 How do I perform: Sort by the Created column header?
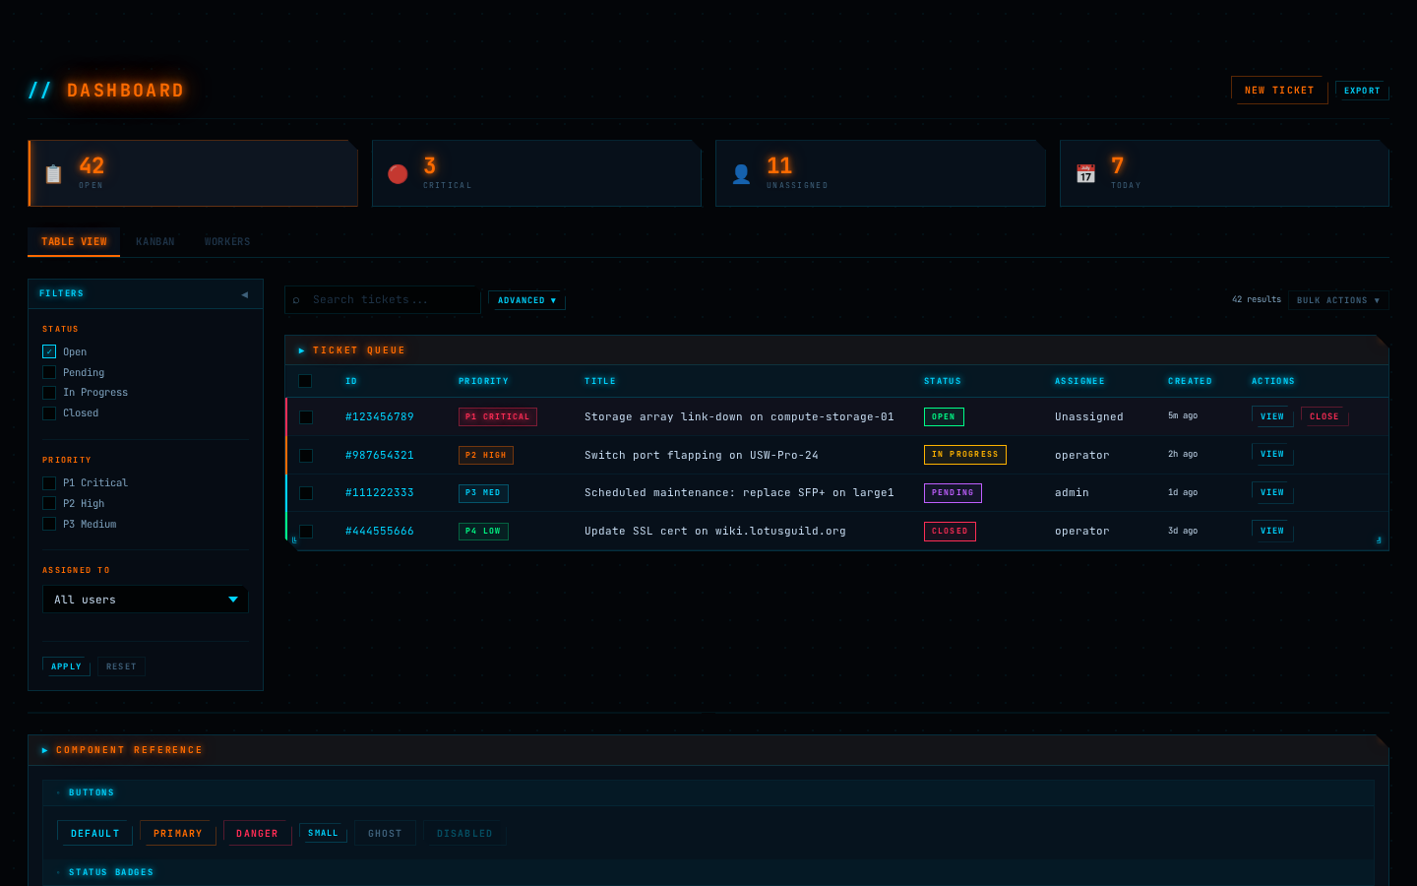point(1190,381)
